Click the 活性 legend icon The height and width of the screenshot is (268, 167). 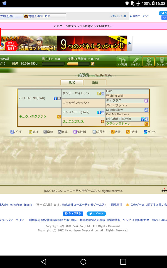tap(113, 132)
